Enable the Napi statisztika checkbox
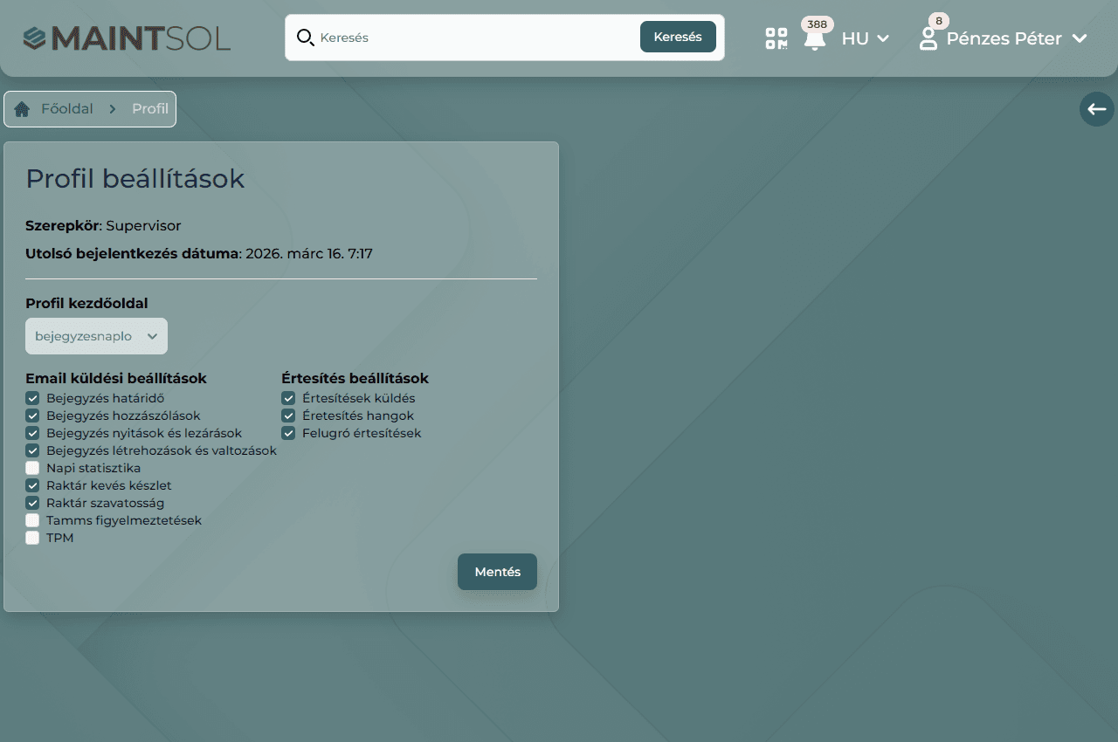 pyautogui.click(x=32, y=469)
